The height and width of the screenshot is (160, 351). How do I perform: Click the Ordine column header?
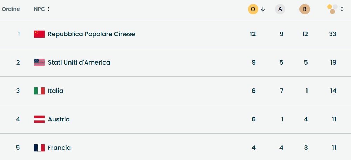coord(11,9)
